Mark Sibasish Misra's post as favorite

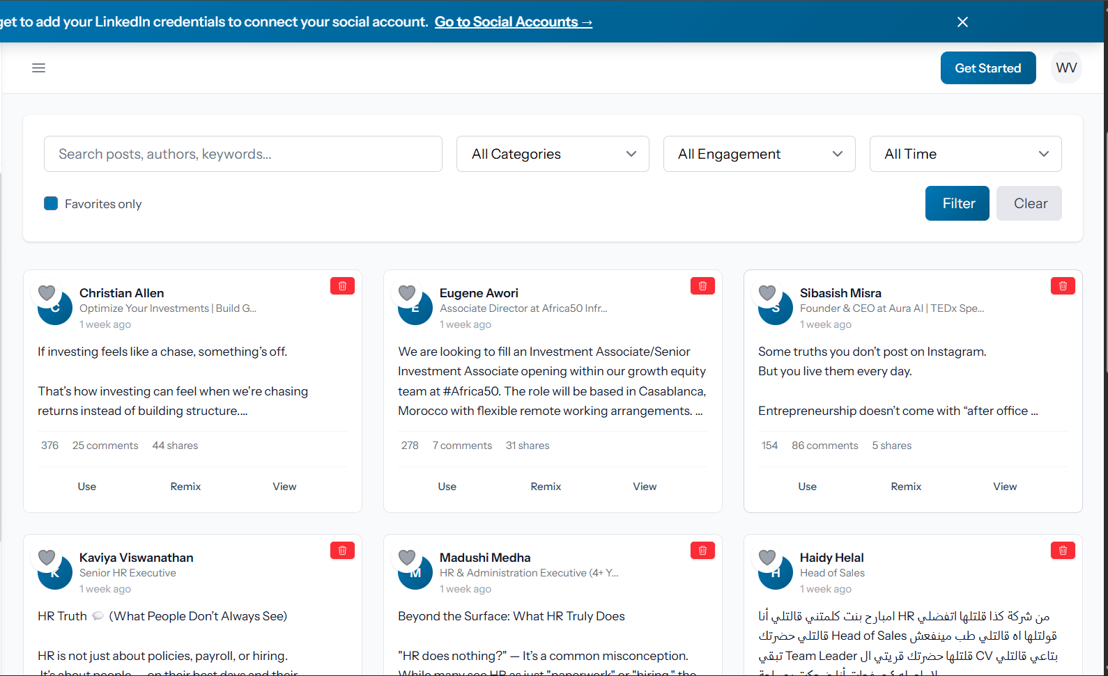pyautogui.click(x=767, y=293)
